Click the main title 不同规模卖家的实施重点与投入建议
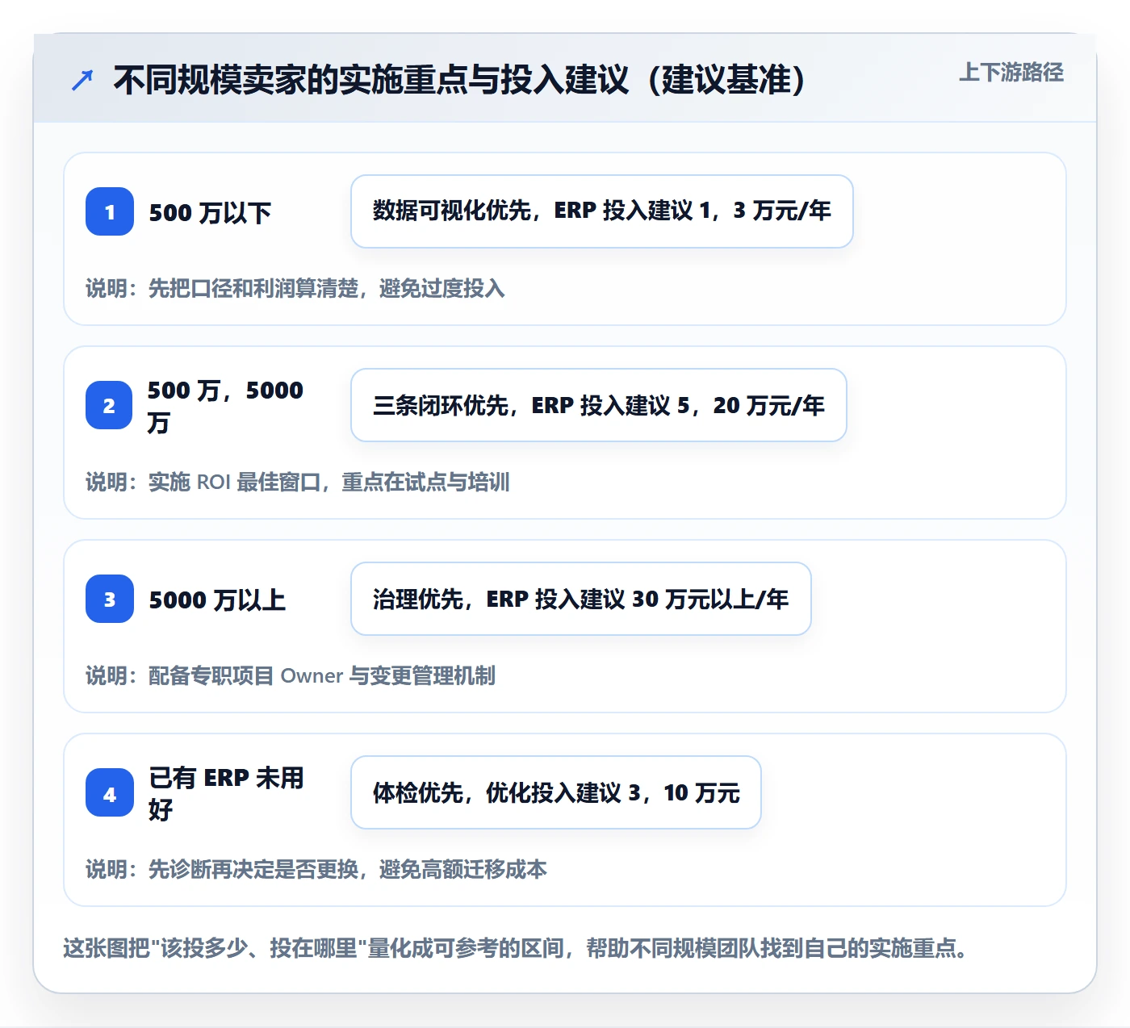Screen dimensions: 1130x1028 click(x=459, y=80)
